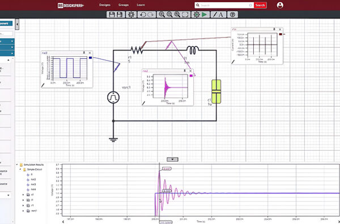Collapse the third blue sidebar category

click(x=7, y=53)
